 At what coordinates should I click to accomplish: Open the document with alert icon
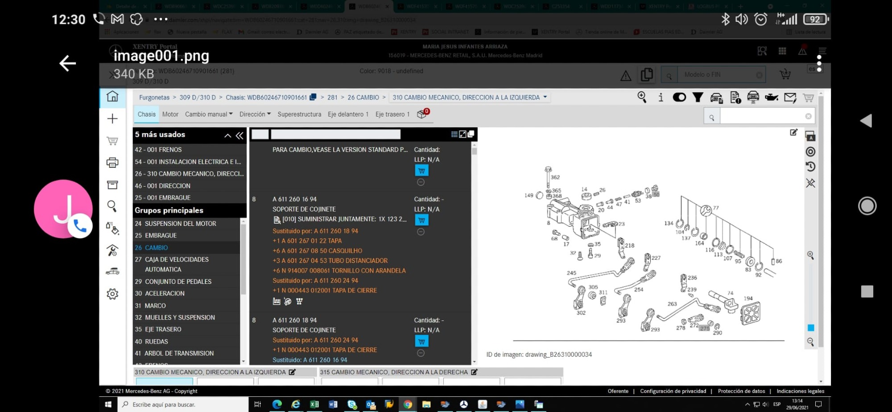coord(735,97)
